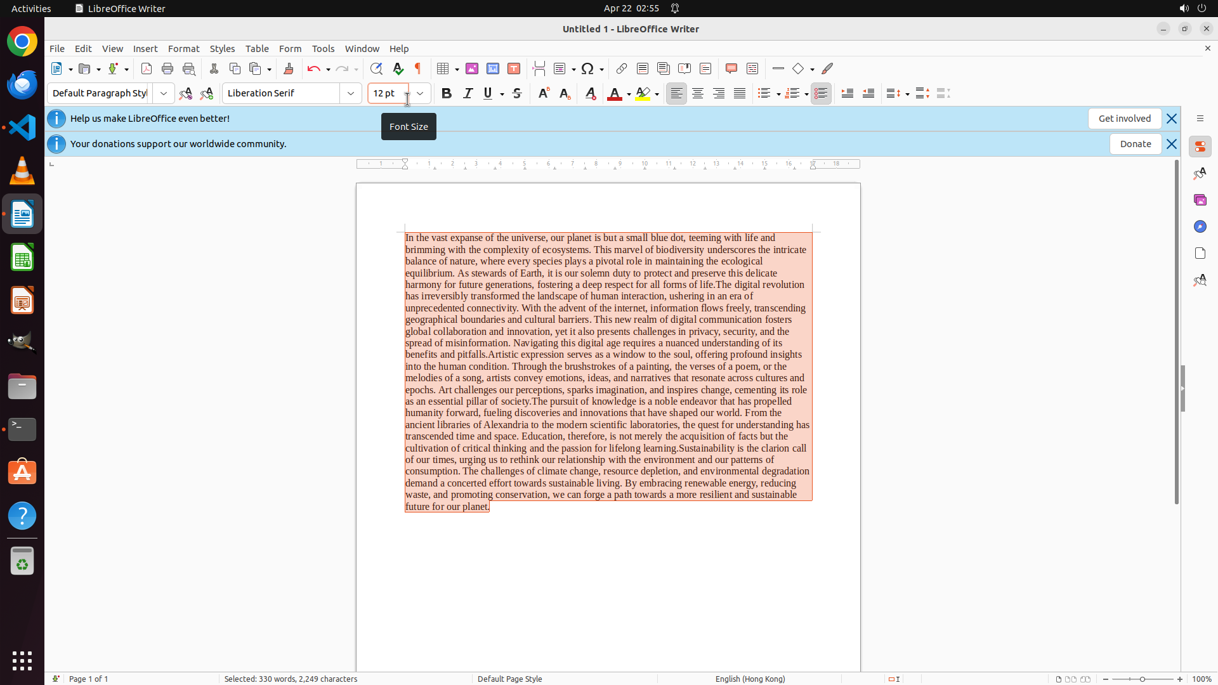Open the Font Size dropdown arrow

(420, 93)
